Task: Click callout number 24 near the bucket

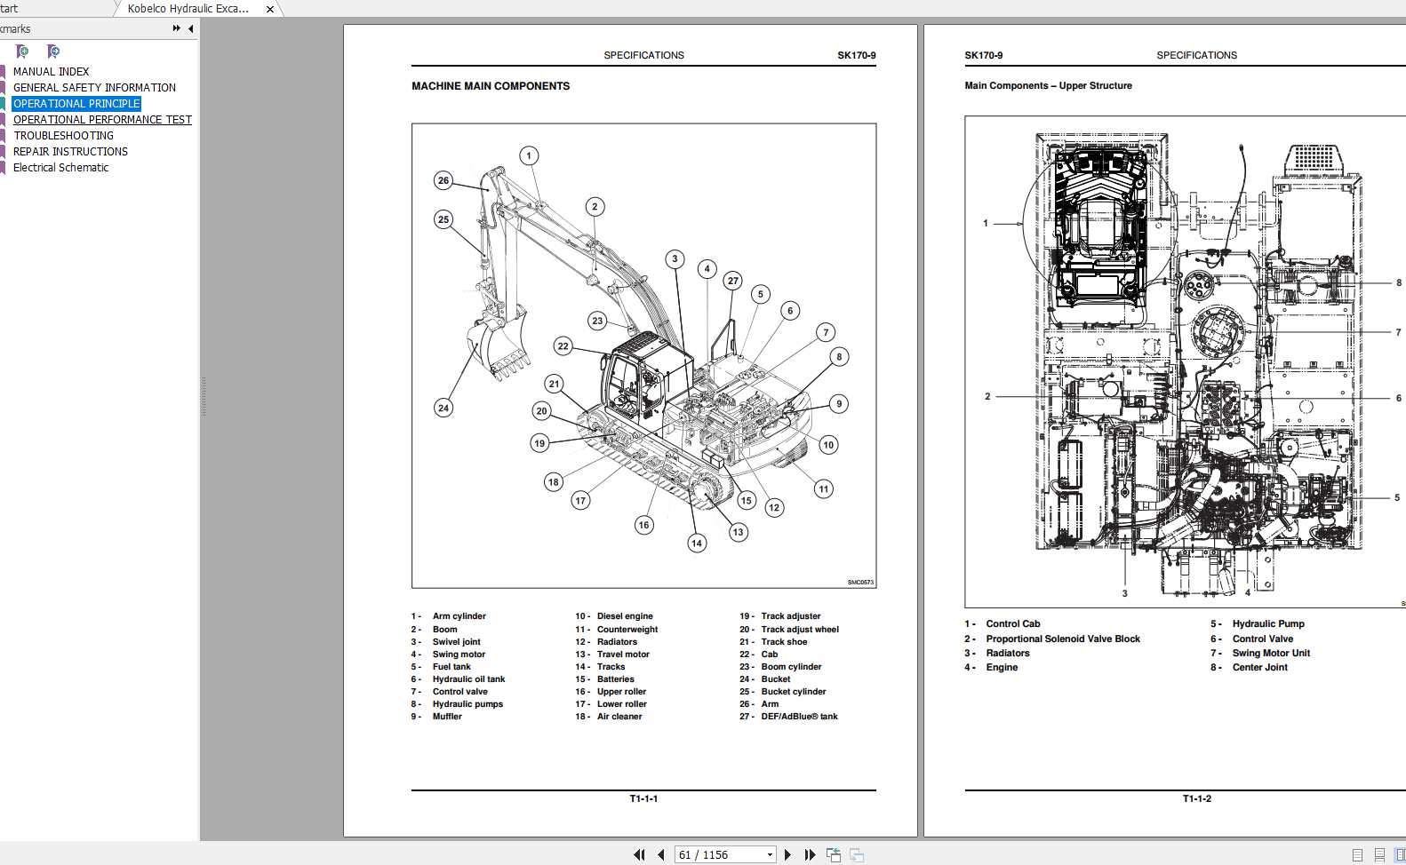Action: click(x=443, y=409)
